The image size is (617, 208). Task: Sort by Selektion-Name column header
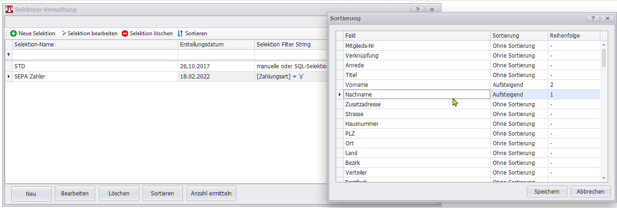pyautogui.click(x=95, y=45)
